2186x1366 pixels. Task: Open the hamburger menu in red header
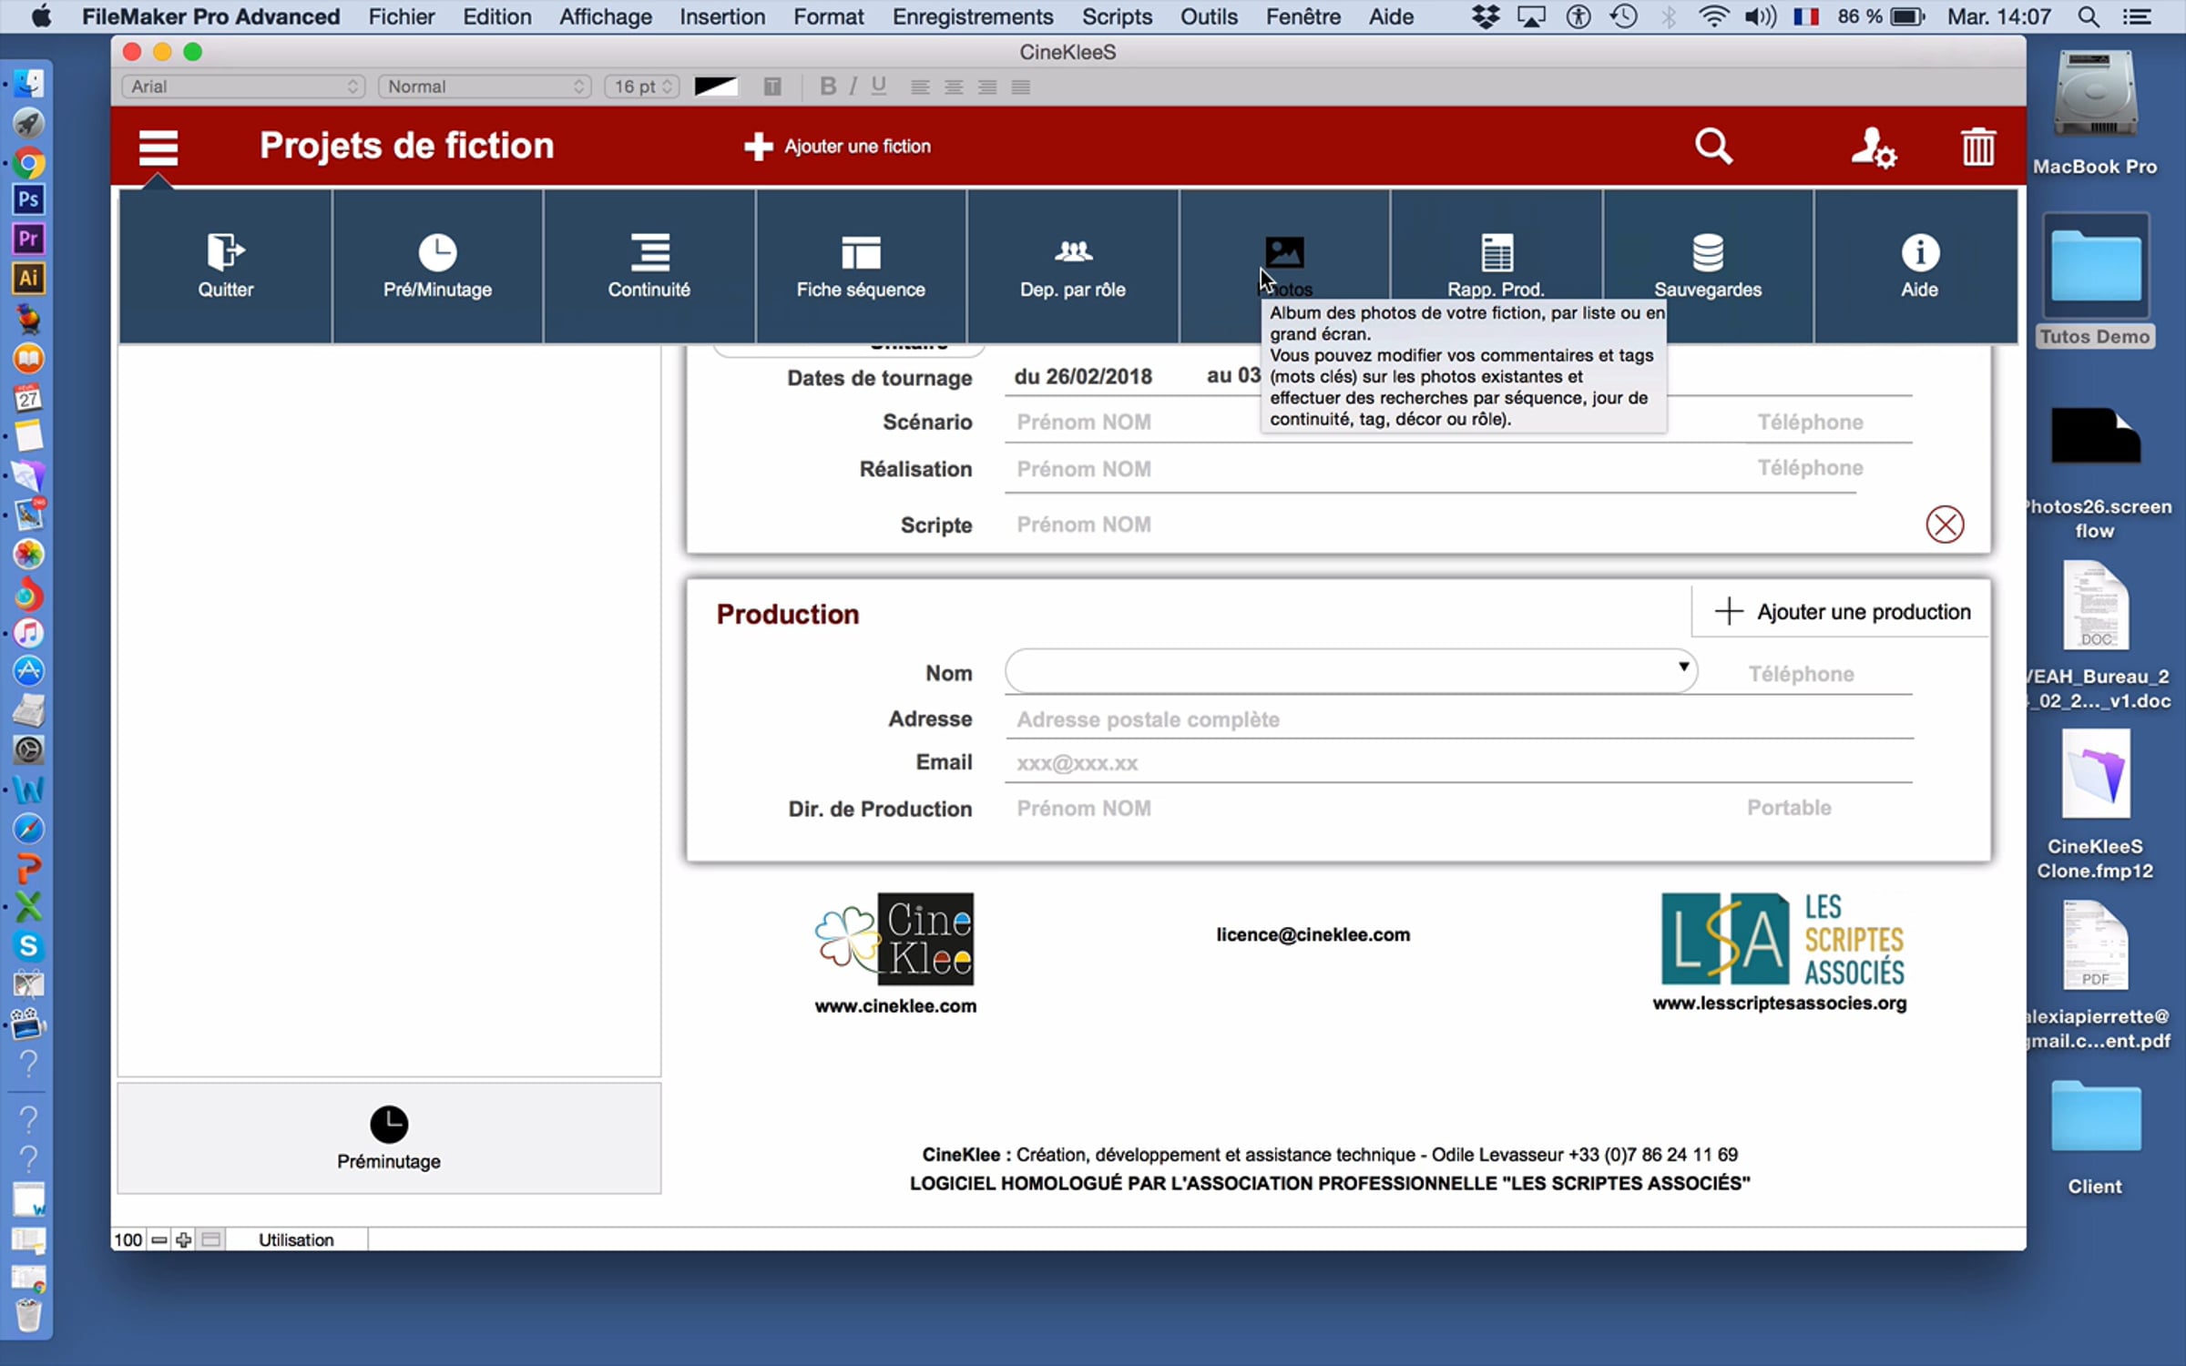158,147
